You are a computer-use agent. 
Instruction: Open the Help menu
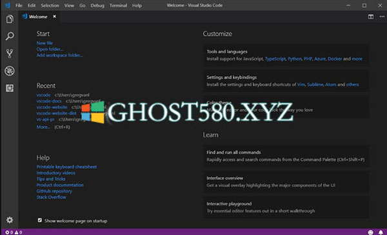point(137,5)
